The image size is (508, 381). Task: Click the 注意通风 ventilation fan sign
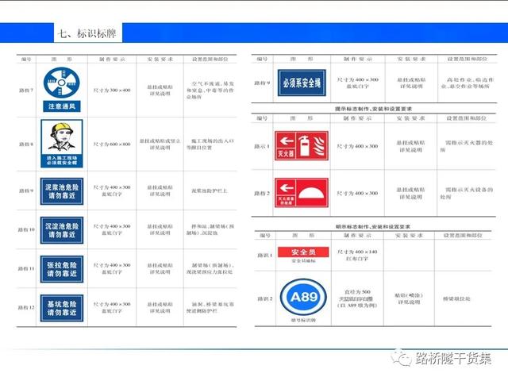pyautogui.click(x=61, y=90)
